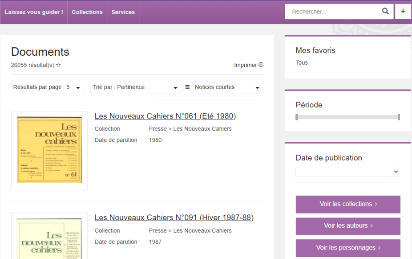Viewport: 412px width, 259px height.
Task: Click right handle of Période slider
Action: [399, 117]
